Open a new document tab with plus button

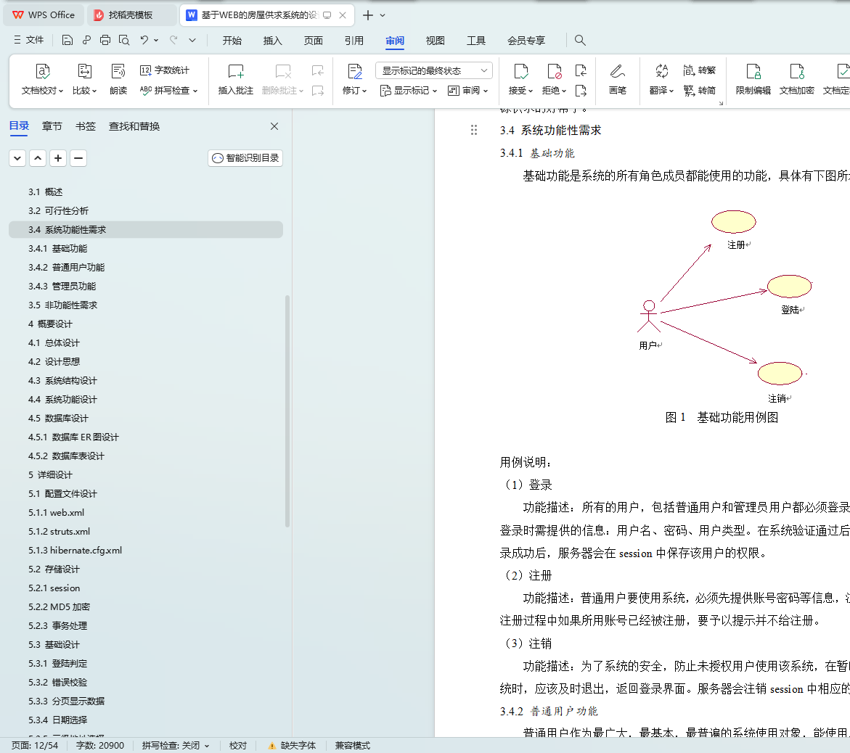click(368, 15)
